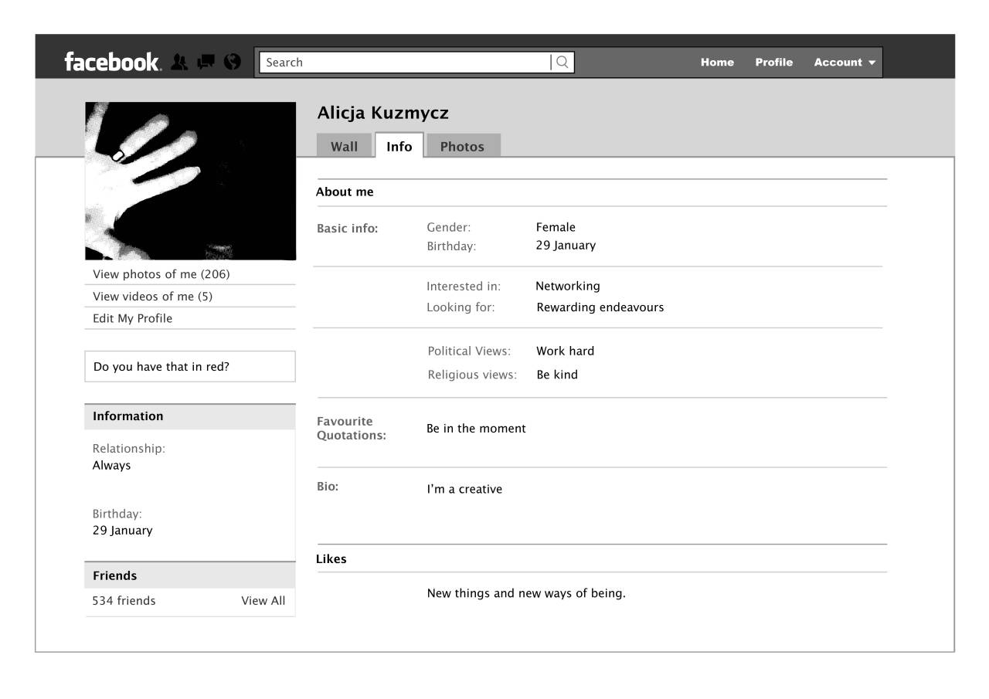Open the friend requests icon
989x699 pixels.
click(179, 62)
